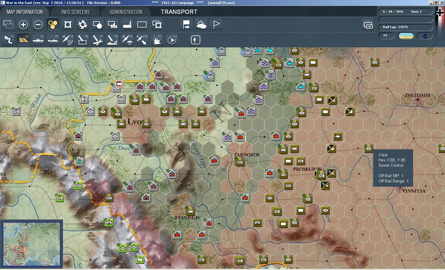Click the flag with arrow icon
The height and width of the screenshot is (270, 445).
(186, 25)
